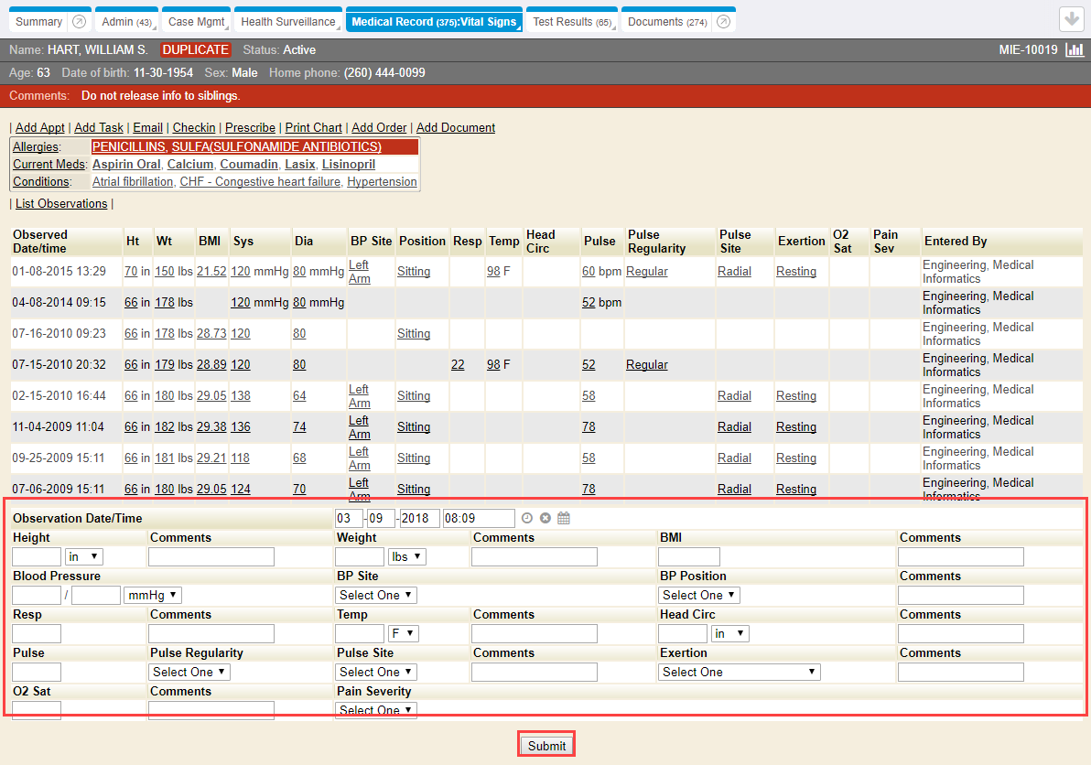
Task: Click the clock icon to set current time
Action: (527, 518)
